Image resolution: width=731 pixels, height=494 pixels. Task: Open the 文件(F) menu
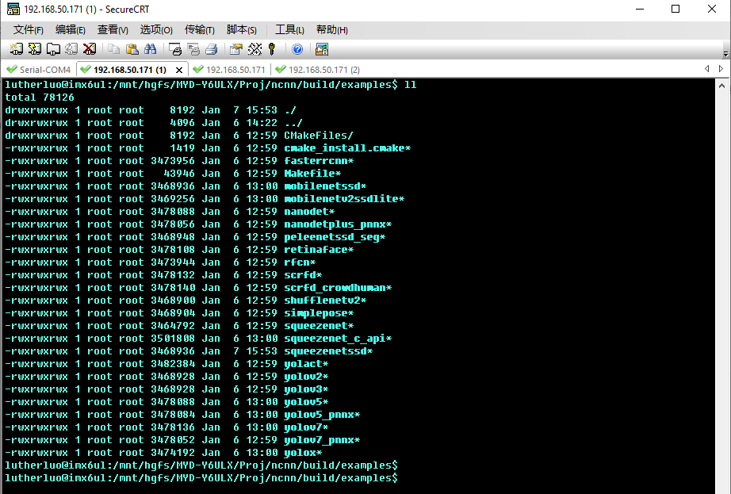coord(29,30)
